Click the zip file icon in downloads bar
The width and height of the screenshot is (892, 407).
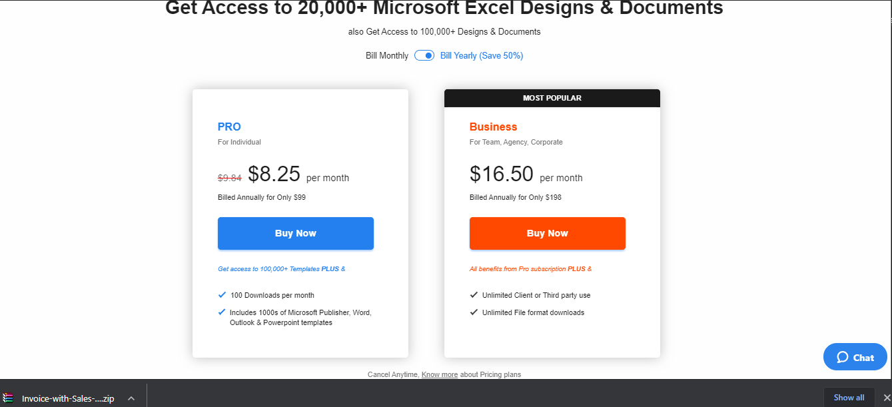[8, 398]
